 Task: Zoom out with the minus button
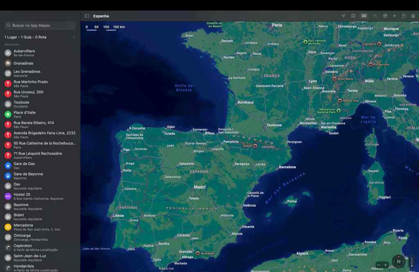379,265
